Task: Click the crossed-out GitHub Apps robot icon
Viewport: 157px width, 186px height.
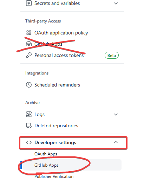Action: point(29,44)
